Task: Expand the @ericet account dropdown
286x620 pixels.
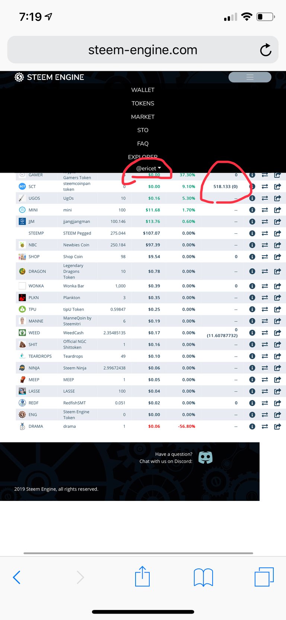Action: [149, 168]
